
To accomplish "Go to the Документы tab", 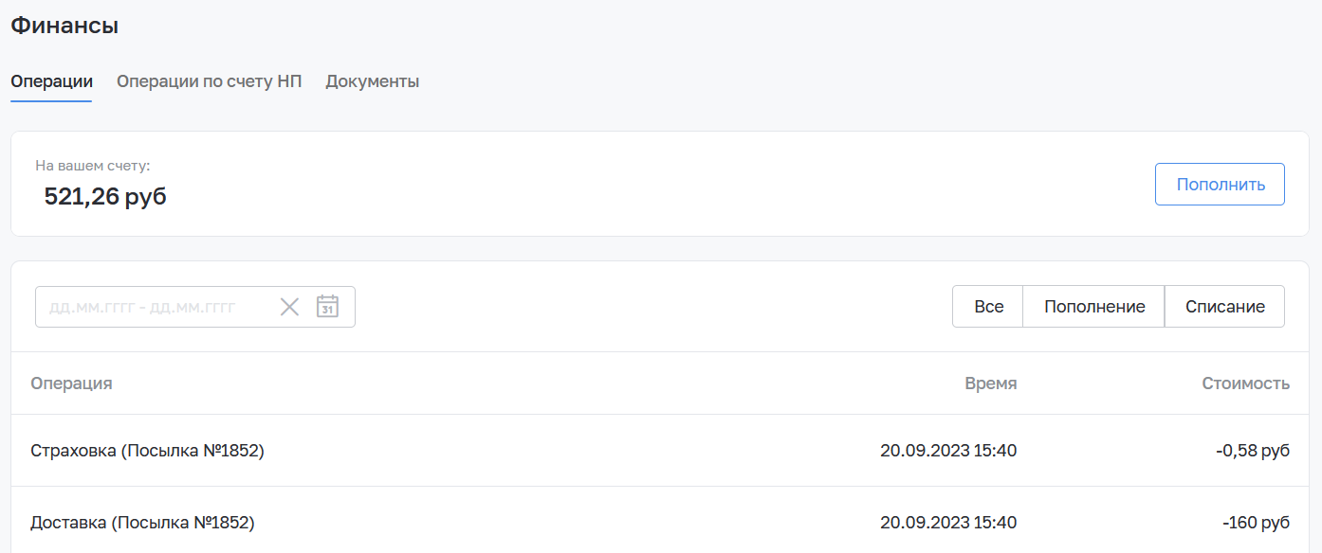I will (x=373, y=81).
